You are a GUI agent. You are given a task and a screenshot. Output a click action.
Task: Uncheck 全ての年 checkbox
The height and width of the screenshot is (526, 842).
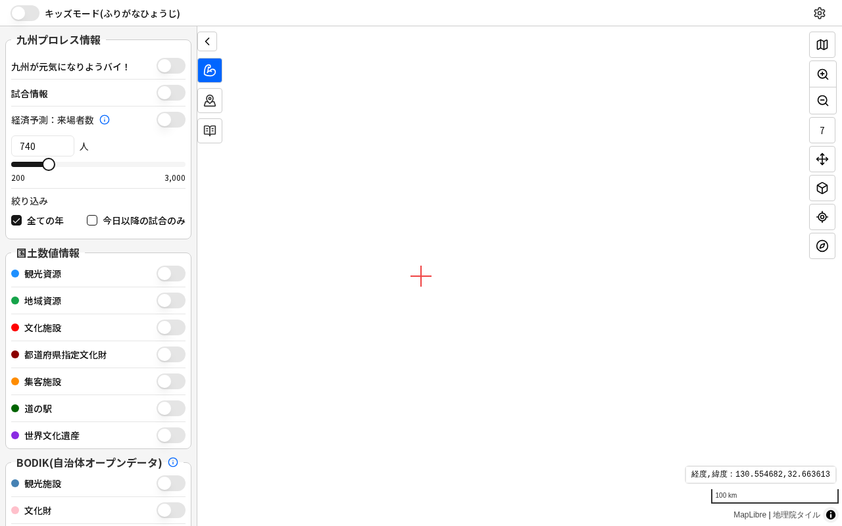click(x=16, y=220)
